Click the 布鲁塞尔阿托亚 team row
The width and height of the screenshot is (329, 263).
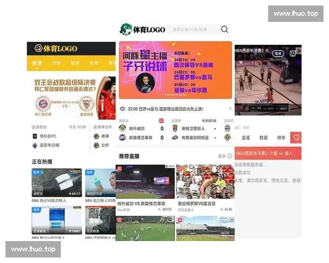[194, 138]
